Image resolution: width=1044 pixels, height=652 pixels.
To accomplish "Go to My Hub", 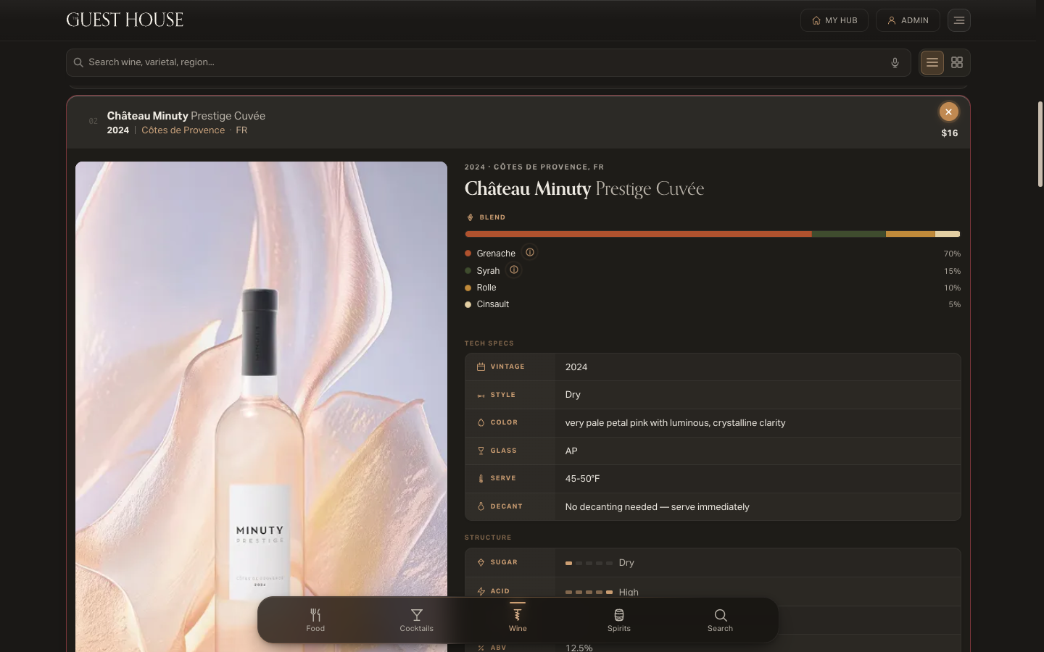I will pyautogui.click(x=834, y=20).
